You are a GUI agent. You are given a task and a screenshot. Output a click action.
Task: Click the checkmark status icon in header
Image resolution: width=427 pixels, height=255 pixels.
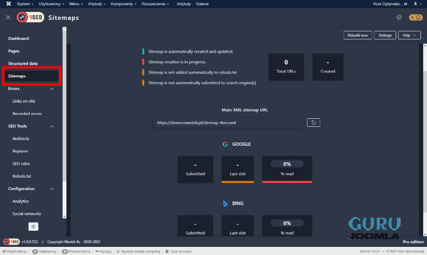click(x=399, y=18)
